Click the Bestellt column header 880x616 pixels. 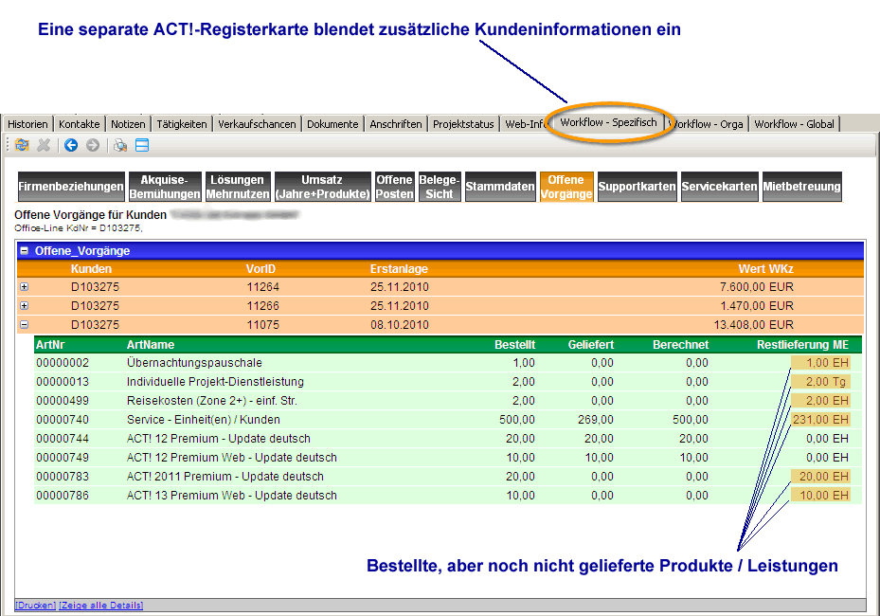click(514, 345)
